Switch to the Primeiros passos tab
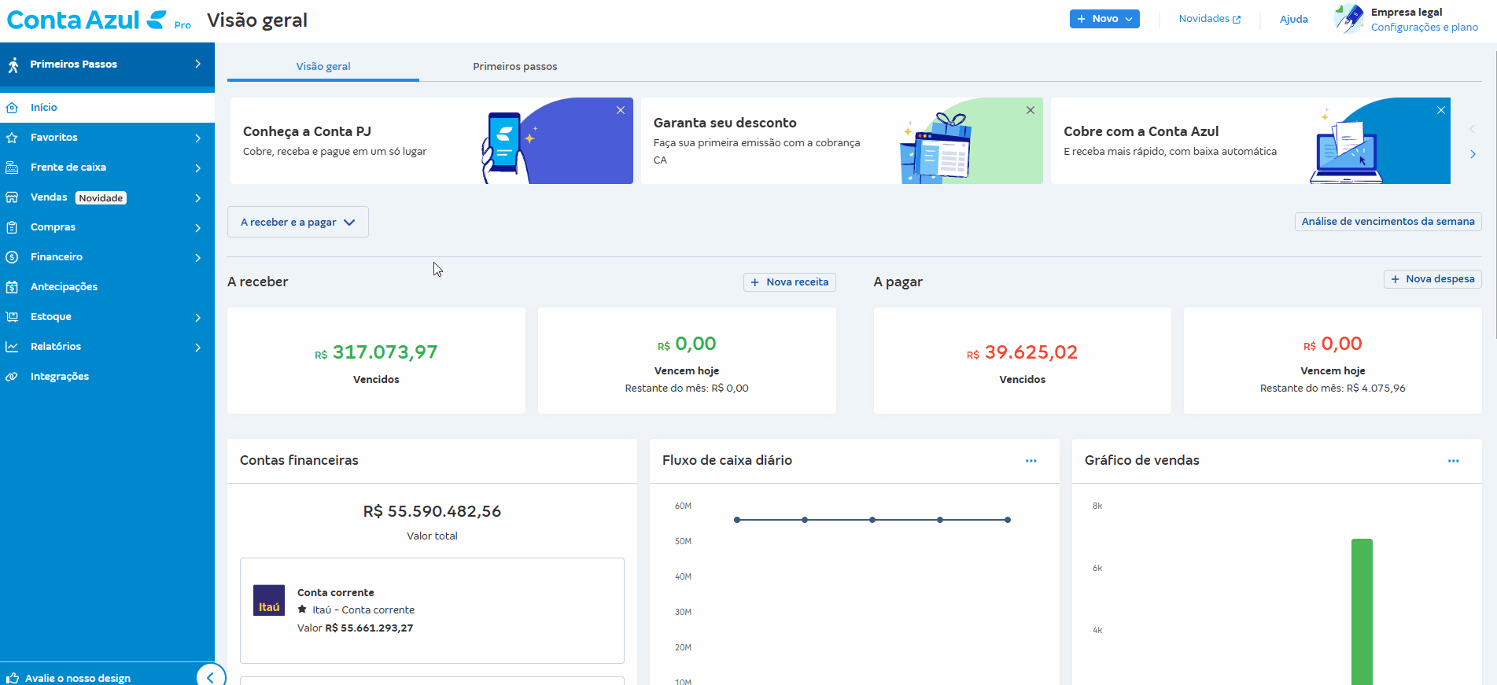Viewport: 1497px width, 685px height. click(x=515, y=67)
